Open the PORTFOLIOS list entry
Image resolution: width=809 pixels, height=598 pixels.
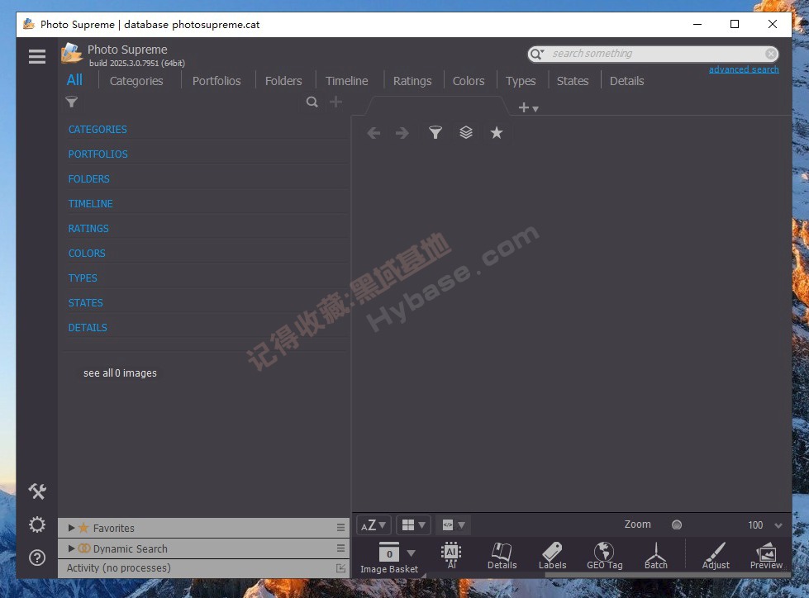98,154
